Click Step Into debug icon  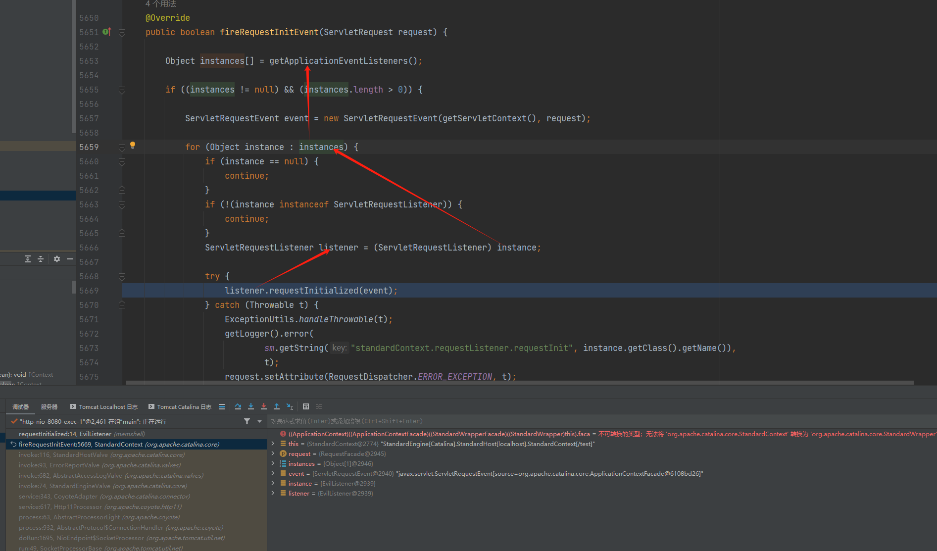251,406
